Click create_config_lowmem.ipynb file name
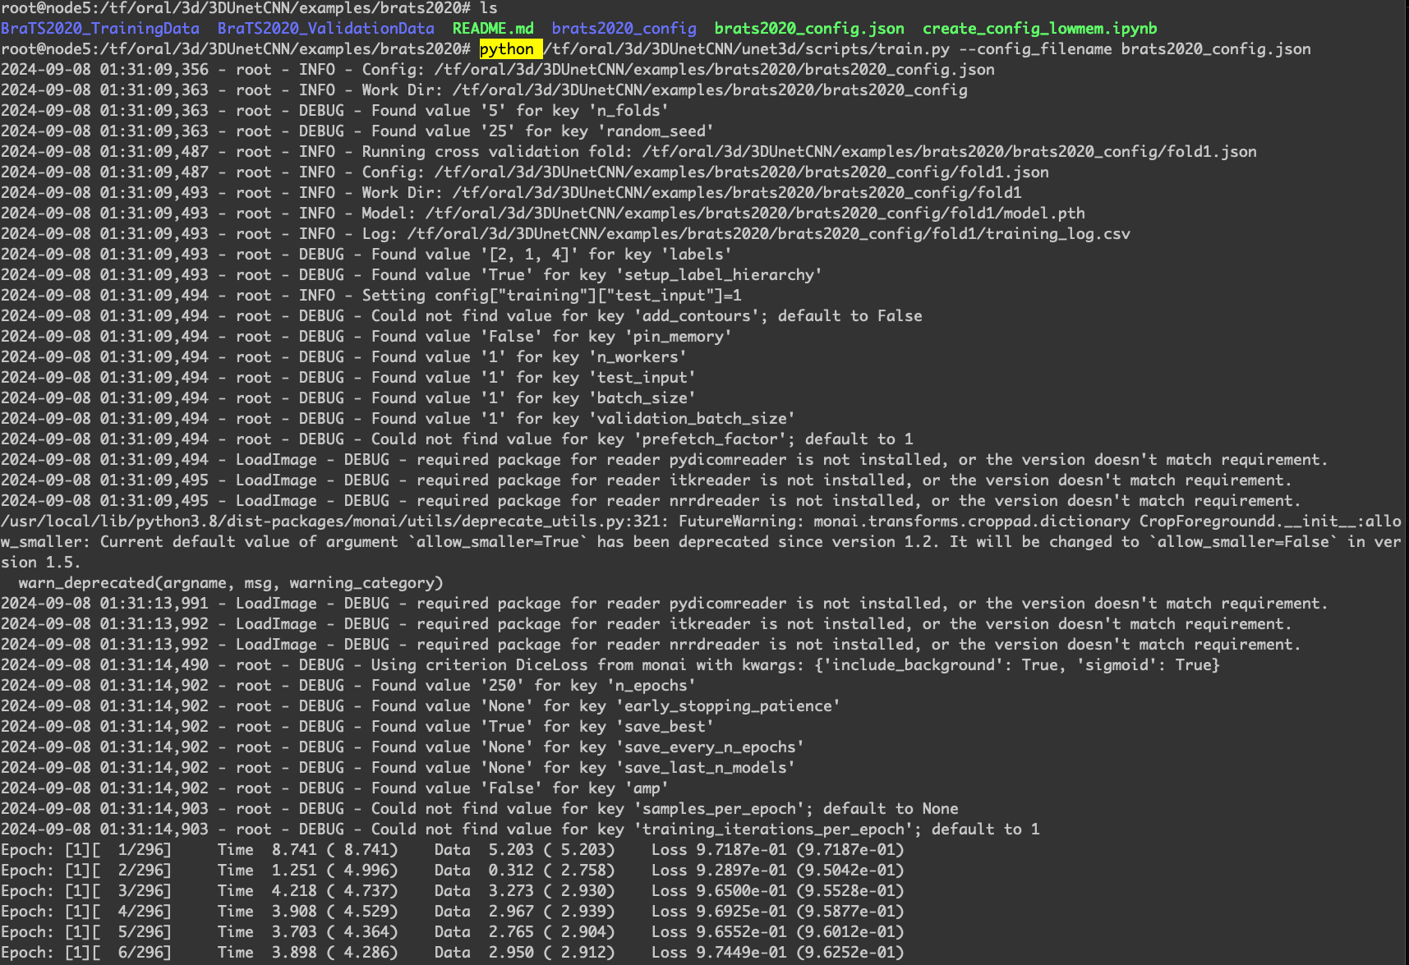The width and height of the screenshot is (1409, 965). pos(1040,29)
